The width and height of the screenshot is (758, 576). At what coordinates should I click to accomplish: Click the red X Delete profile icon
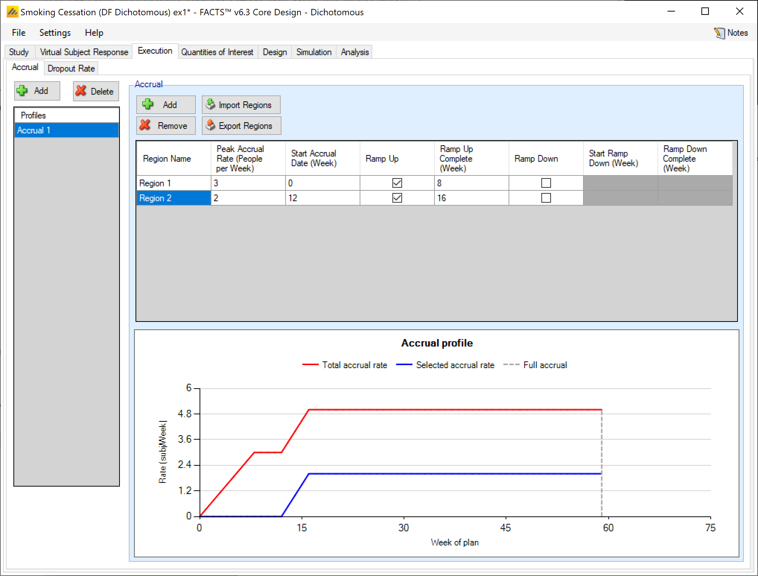pos(81,91)
